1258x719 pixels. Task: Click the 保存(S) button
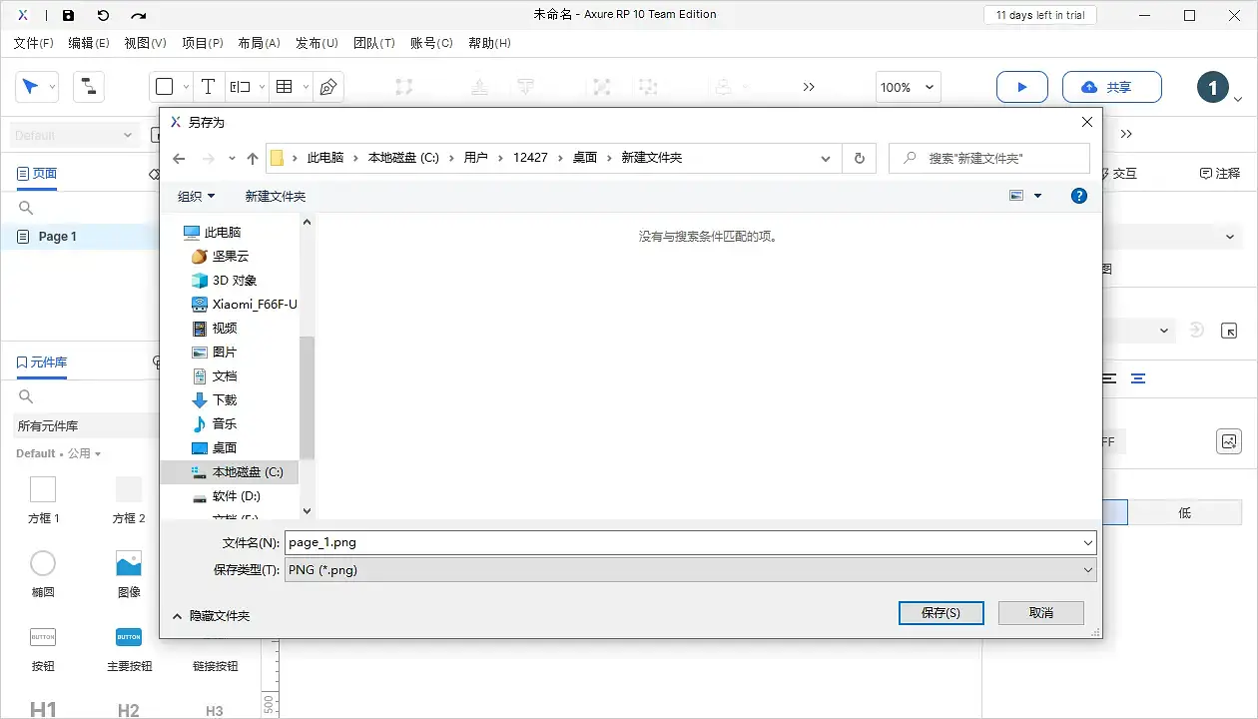940,612
